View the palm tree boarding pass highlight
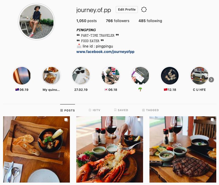The height and width of the screenshot is (185, 219). [140, 76]
